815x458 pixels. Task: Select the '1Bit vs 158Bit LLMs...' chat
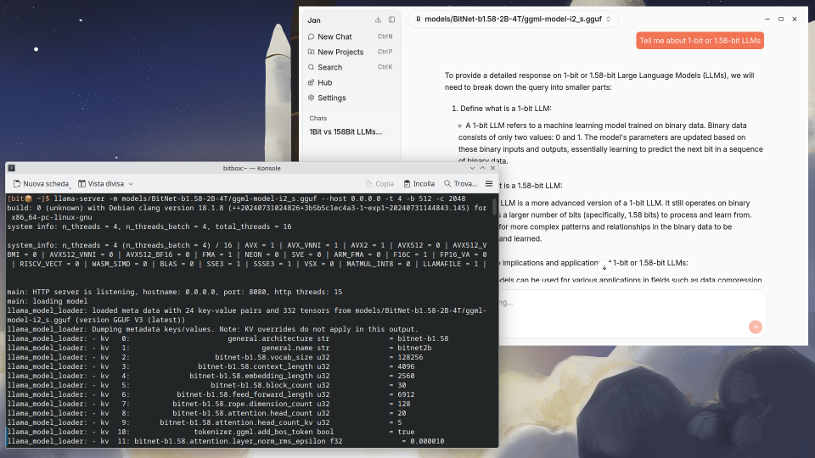click(346, 132)
